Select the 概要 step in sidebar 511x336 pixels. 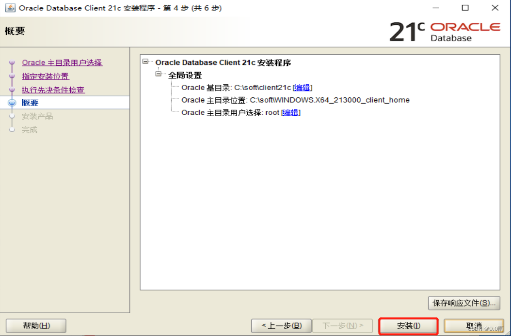click(30, 103)
